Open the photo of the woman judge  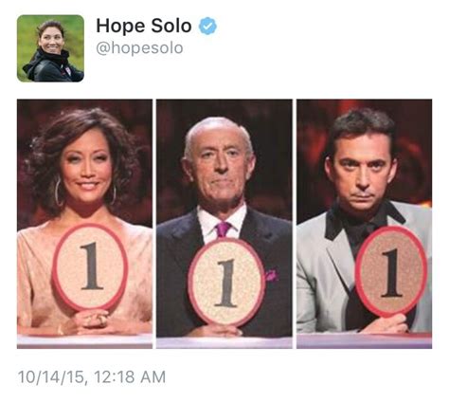point(84,224)
